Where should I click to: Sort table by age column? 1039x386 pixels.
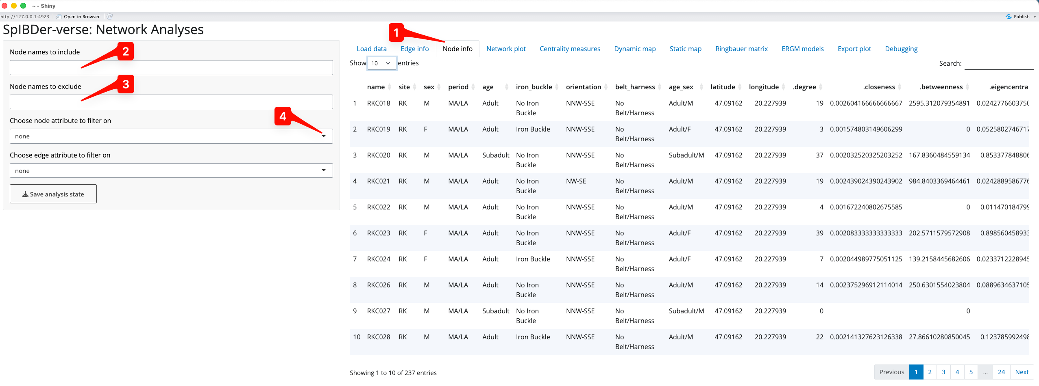[x=495, y=87]
